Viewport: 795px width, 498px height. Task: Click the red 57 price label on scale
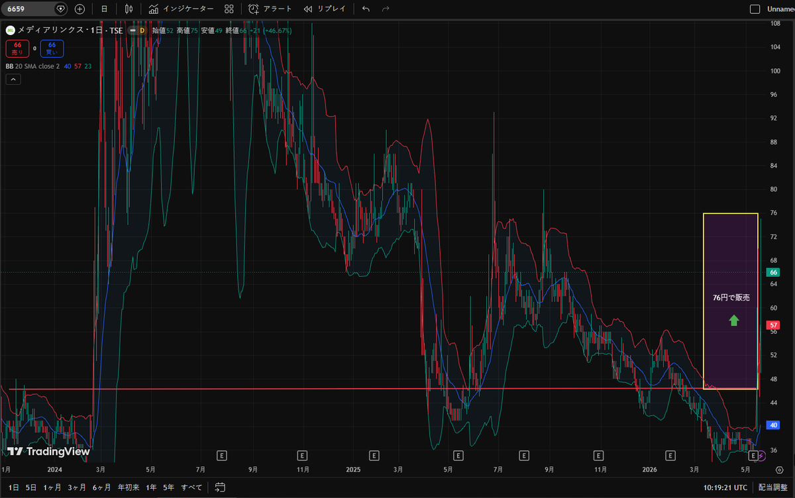[772, 325]
